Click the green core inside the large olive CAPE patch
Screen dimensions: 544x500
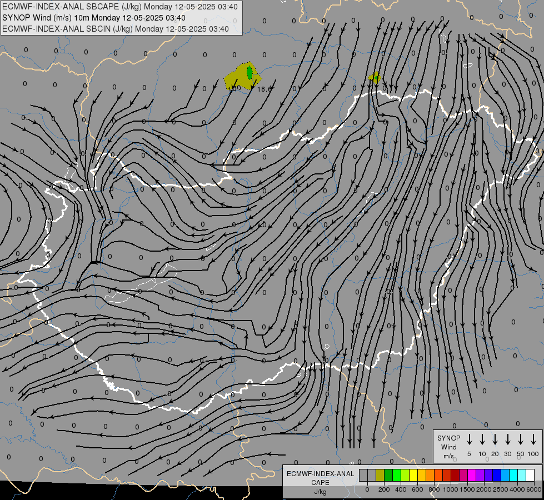pos(249,72)
